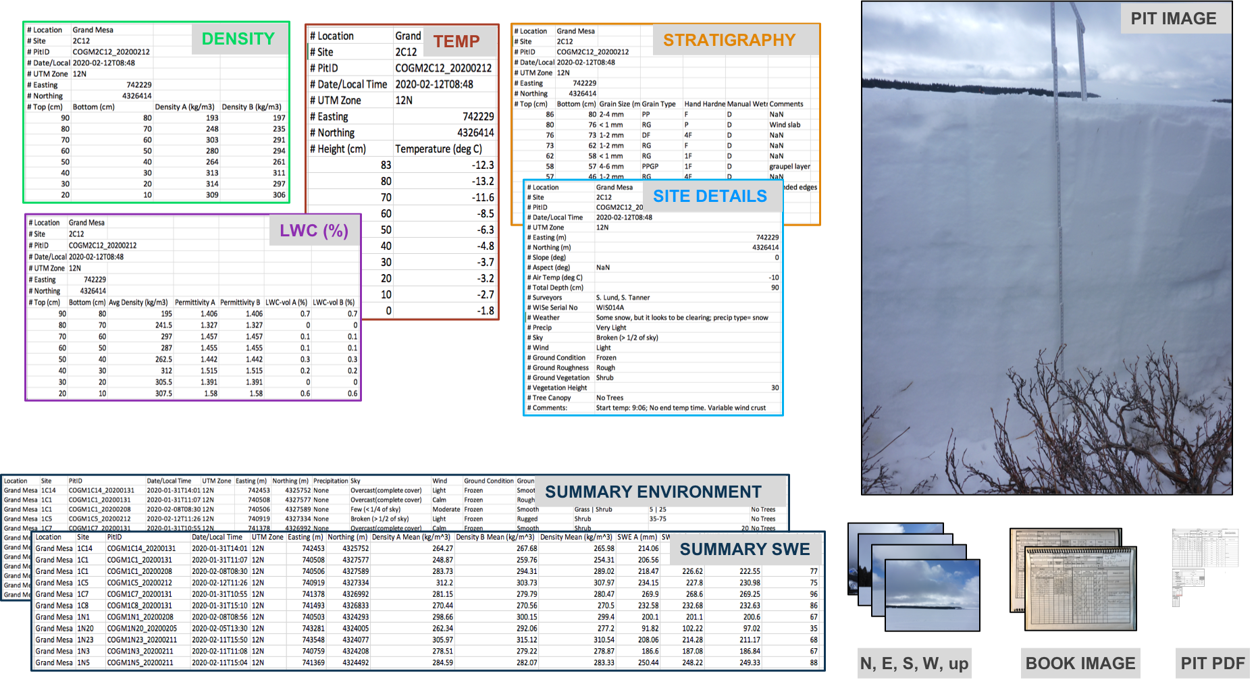Select the 'Start temp: 9:06' comments cell
This screenshot has height=682, width=1256.
pos(681,408)
